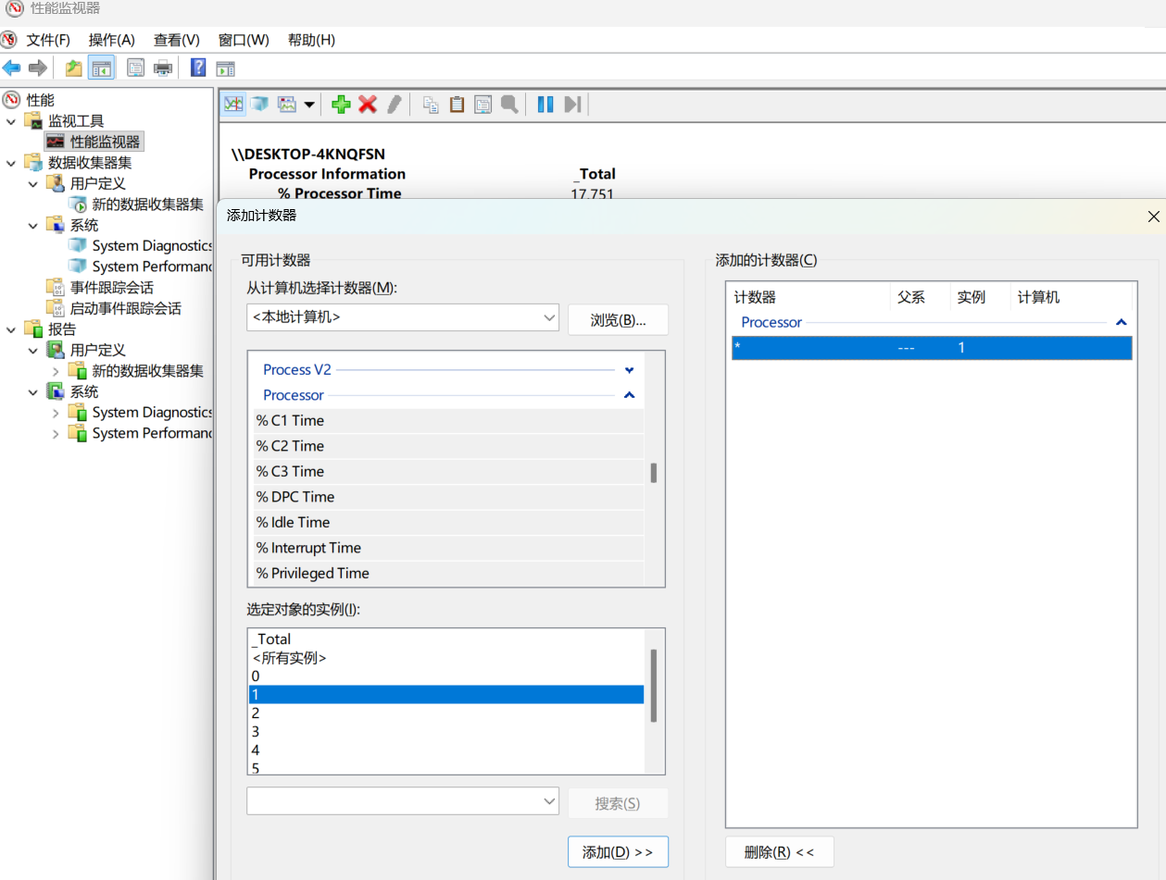
Task: Open the 操作(A) menu
Action: click(112, 40)
